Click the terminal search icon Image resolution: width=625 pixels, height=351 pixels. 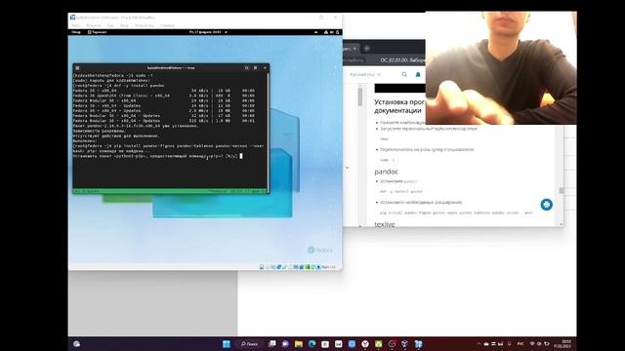(246, 68)
